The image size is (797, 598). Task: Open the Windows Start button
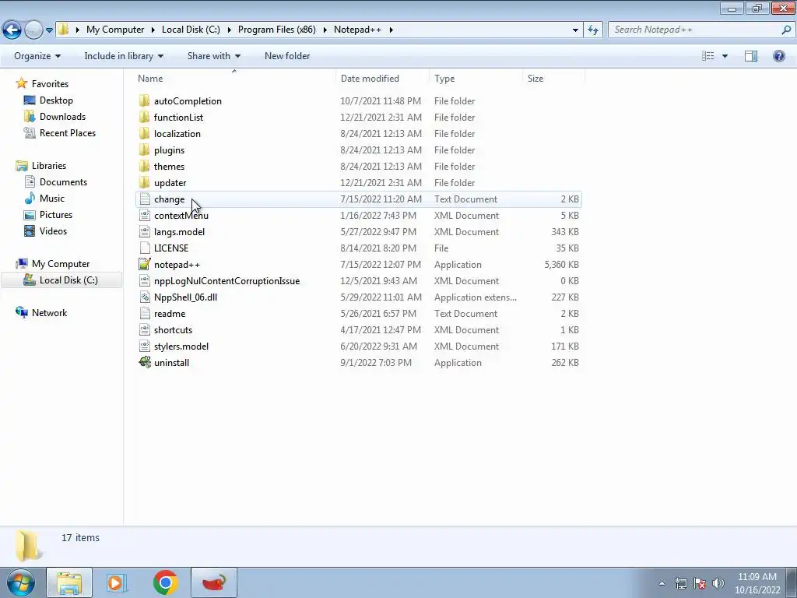[x=21, y=582]
